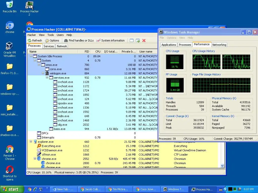
Task: Click the Find window and thread icon
Action: [138, 40]
